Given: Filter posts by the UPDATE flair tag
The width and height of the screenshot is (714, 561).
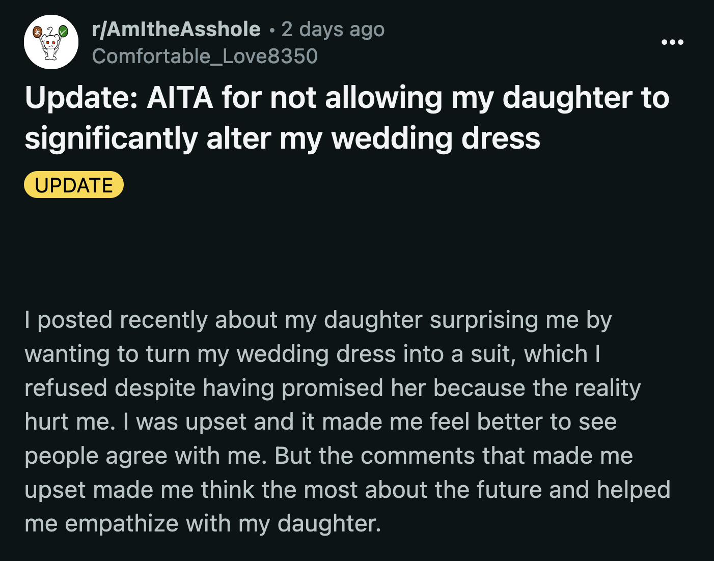Looking at the screenshot, I should tap(73, 185).
